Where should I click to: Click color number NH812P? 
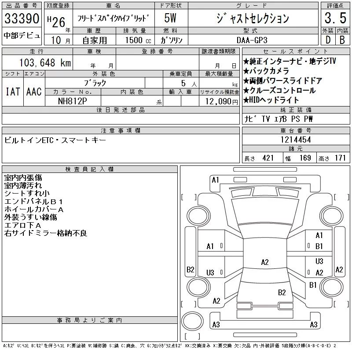click(72, 101)
